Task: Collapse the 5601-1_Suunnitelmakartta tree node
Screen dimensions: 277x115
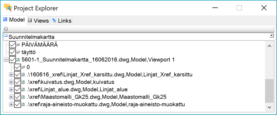Action: (6, 60)
